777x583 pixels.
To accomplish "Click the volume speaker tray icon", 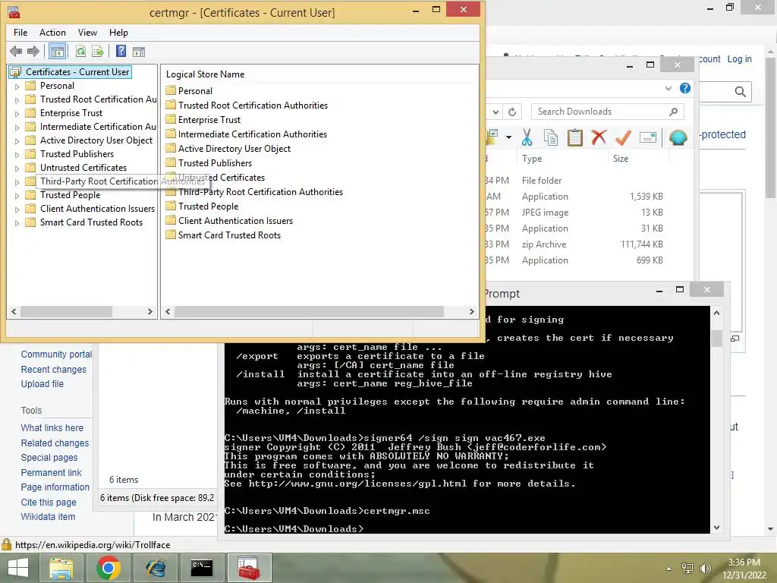I will click(x=705, y=569).
